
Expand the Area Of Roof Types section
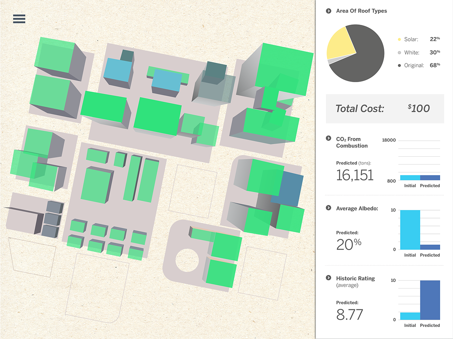pos(328,11)
